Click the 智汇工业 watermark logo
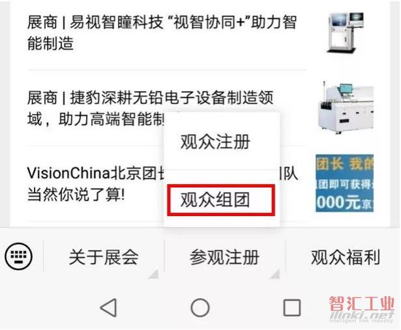The width and height of the screenshot is (401, 330). click(362, 309)
